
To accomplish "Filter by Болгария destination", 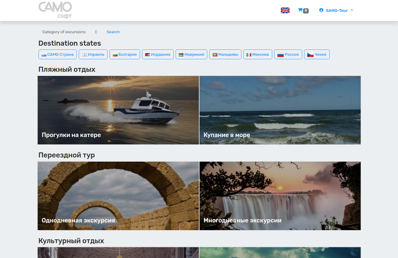I will pos(124,54).
